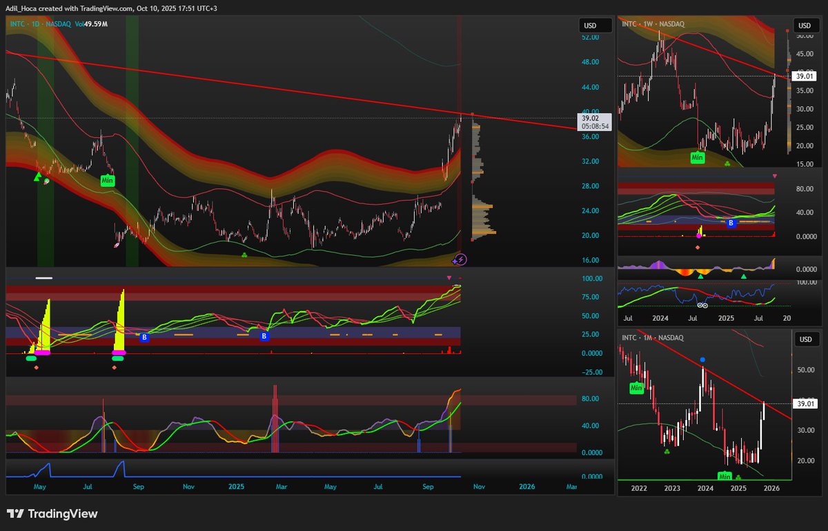828x531 pixels.
Task: Click the 44.00 level on daily price axis
Action: point(590,87)
